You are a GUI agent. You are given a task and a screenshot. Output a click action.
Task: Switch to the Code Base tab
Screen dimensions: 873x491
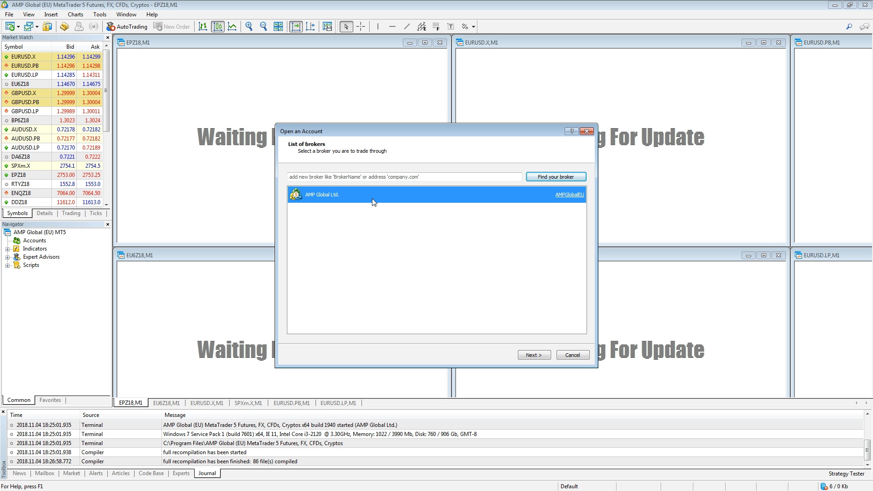coord(151,473)
